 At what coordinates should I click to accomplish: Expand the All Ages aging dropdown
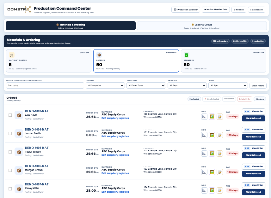click(228, 85)
